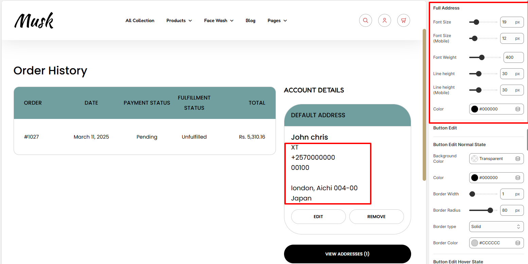Click database icon beside Button Edit Color

(518, 178)
